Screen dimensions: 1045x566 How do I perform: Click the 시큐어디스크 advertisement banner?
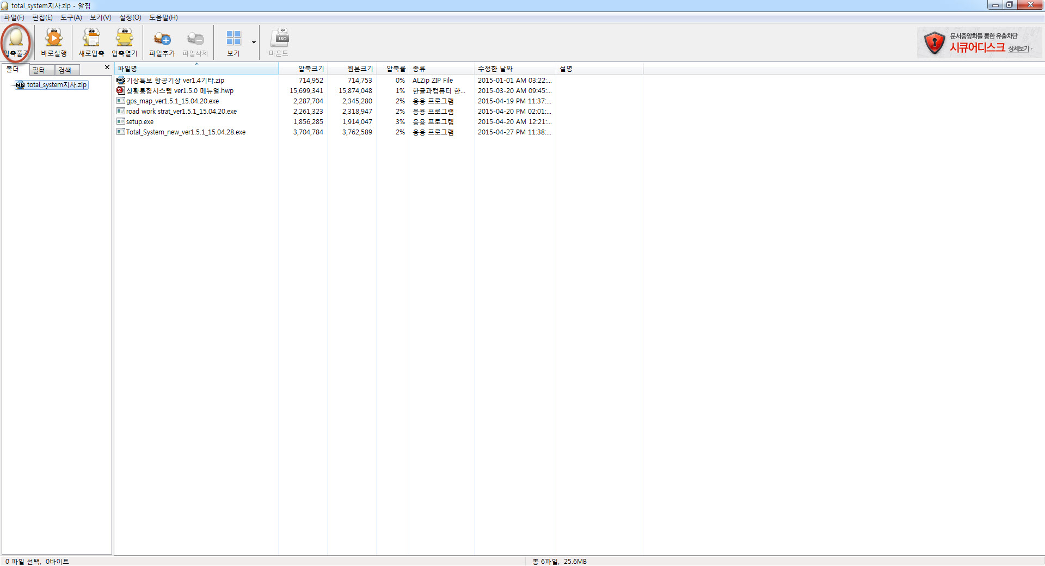tap(978, 42)
